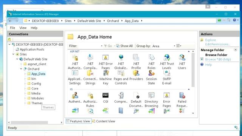
Task: Open .NET Authorization Rules feature
Action: (75, 62)
